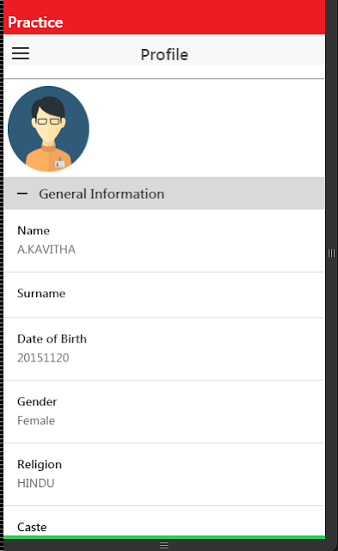Screen dimensions: 338x551
Task: Open the hamburger menu icon
Action: pos(21,53)
